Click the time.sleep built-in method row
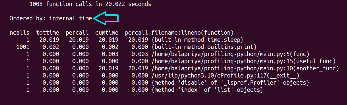The width and height of the screenshot is (347, 105). [127, 40]
